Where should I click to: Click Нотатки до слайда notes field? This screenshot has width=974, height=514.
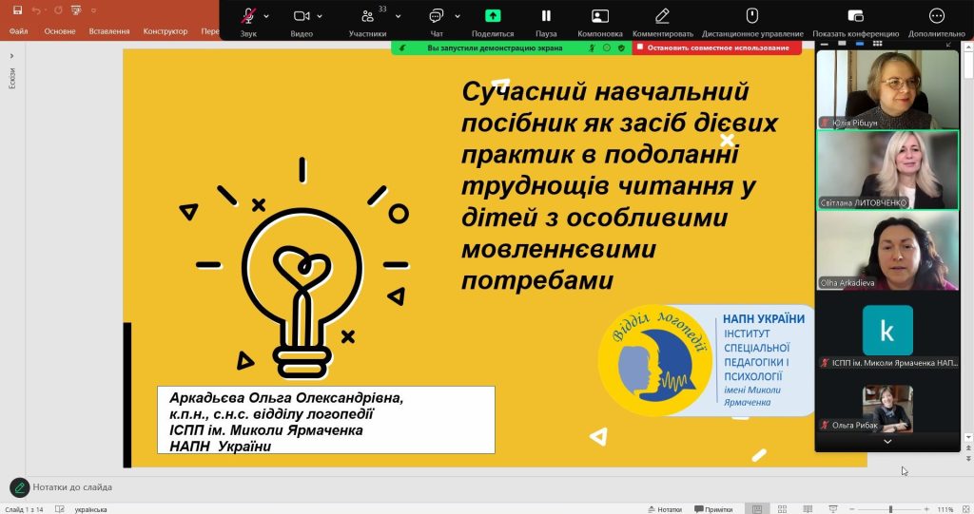click(x=72, y=487)
